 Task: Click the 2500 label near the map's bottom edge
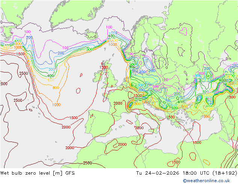click(x=87, y=163)
